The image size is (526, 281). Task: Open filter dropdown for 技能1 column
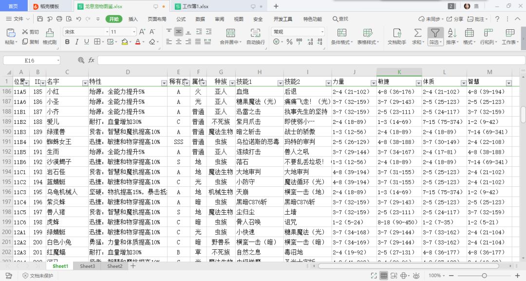coord(281,82)
